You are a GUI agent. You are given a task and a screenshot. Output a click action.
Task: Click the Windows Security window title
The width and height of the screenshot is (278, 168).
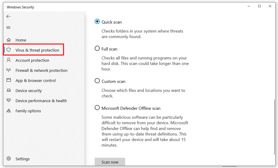[21, 7]
